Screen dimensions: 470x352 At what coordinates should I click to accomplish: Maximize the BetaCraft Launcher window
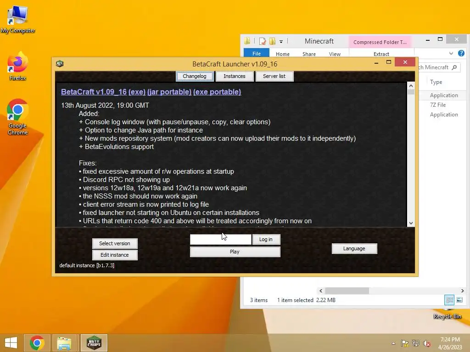pyautogui.click(x=389, y=62)
